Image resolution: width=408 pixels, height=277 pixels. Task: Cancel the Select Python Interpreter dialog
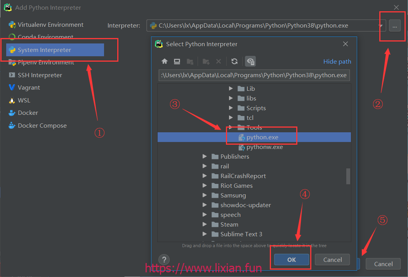tap(332, 260)
